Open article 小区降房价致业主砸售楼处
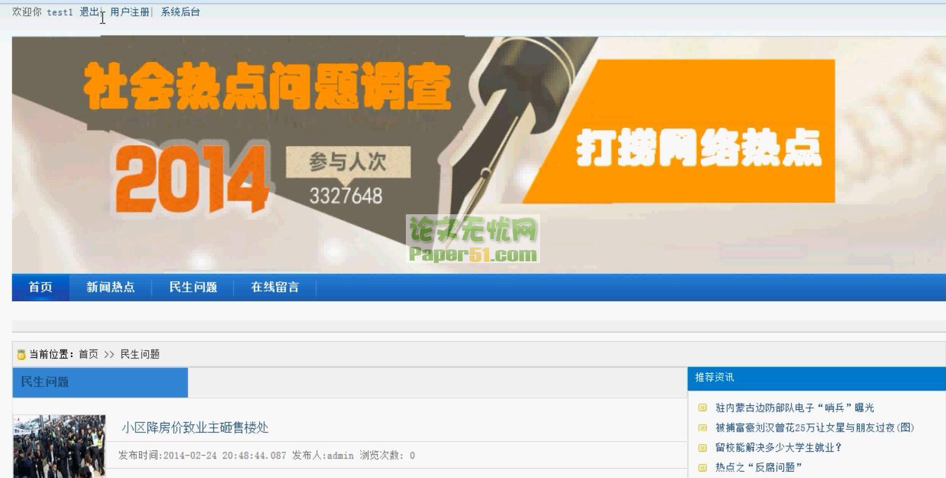 coord(195,428)
